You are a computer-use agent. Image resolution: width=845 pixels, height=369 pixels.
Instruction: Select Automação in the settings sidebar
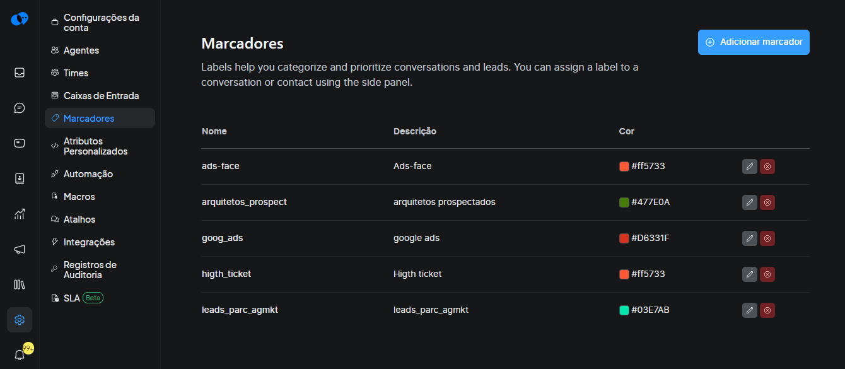tap(88, 174)
